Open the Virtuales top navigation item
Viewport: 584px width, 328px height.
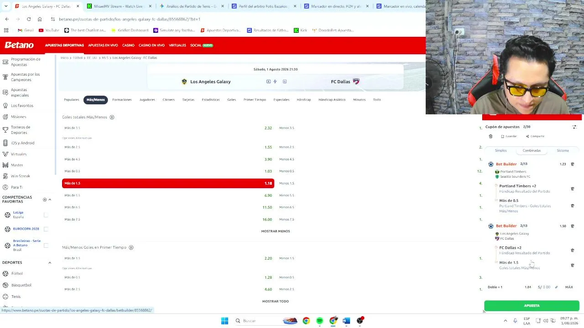pos(177,45)
